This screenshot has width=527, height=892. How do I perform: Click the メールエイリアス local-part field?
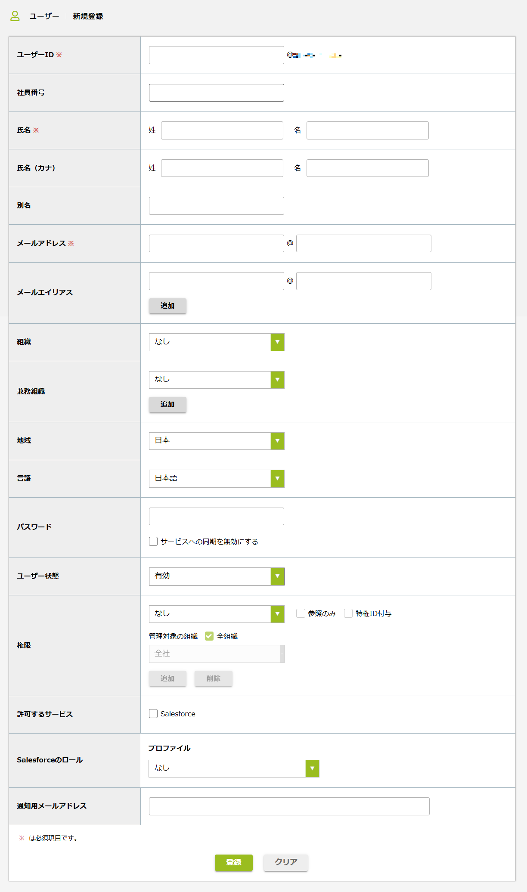click(217, 281)
